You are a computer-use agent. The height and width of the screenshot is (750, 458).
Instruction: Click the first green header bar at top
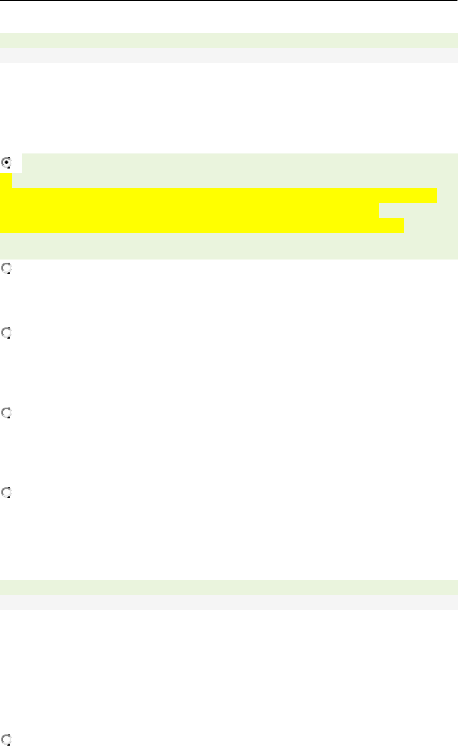229,40
